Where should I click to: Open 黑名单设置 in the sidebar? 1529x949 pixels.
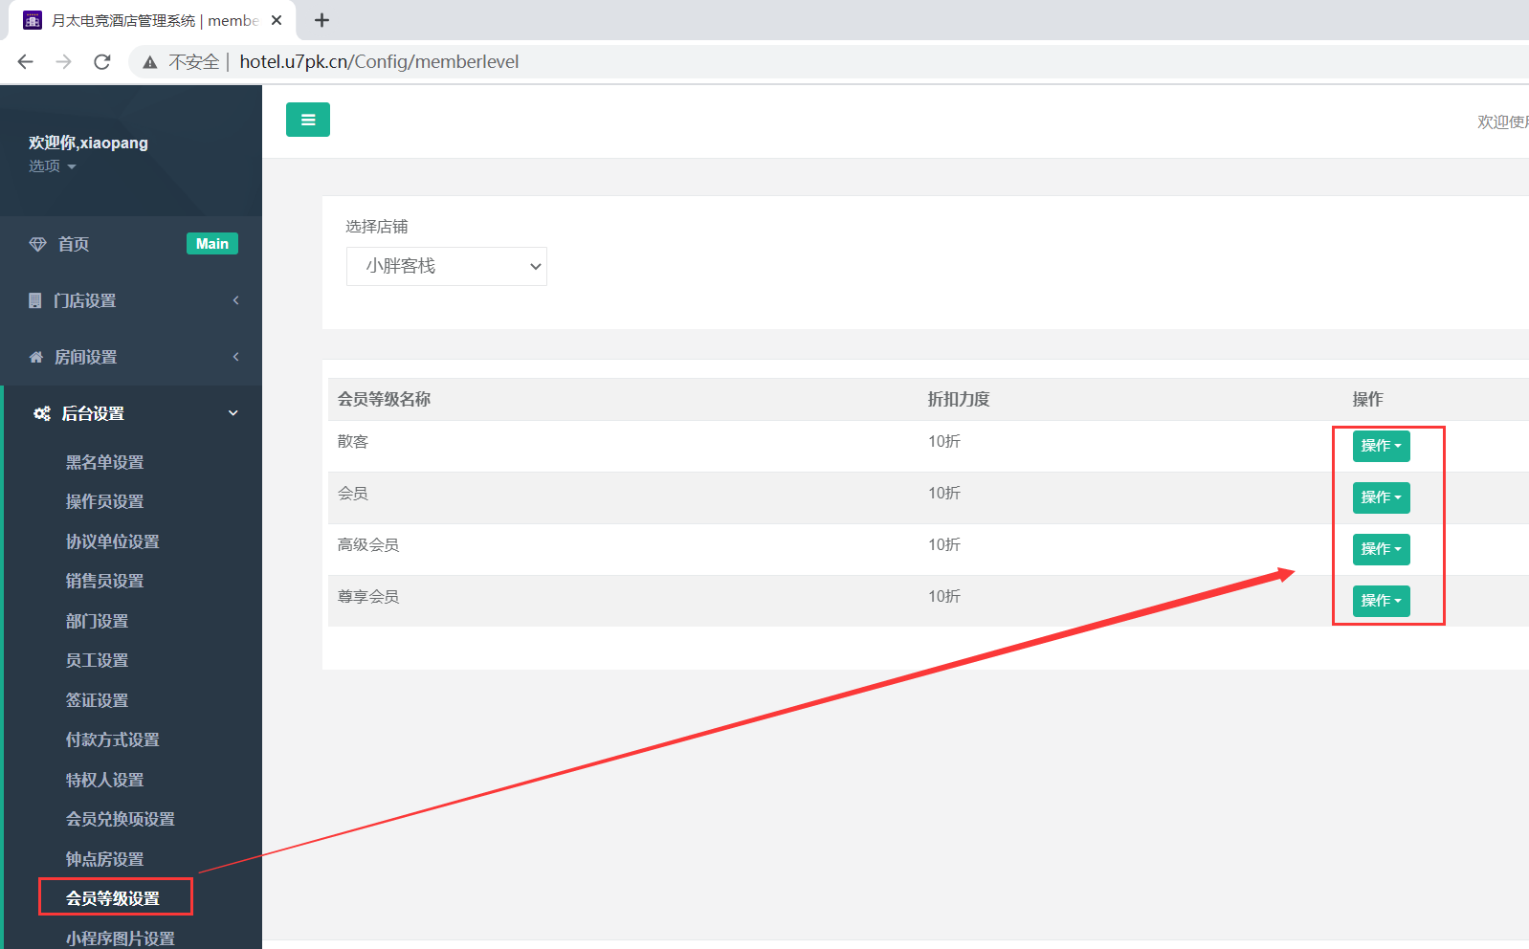tap(104, 462)
